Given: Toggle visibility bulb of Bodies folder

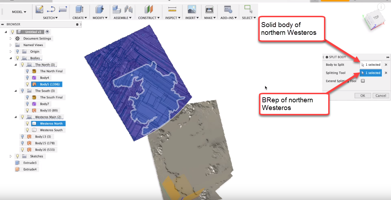Looking at the screenshot, I should click(17, 58).
